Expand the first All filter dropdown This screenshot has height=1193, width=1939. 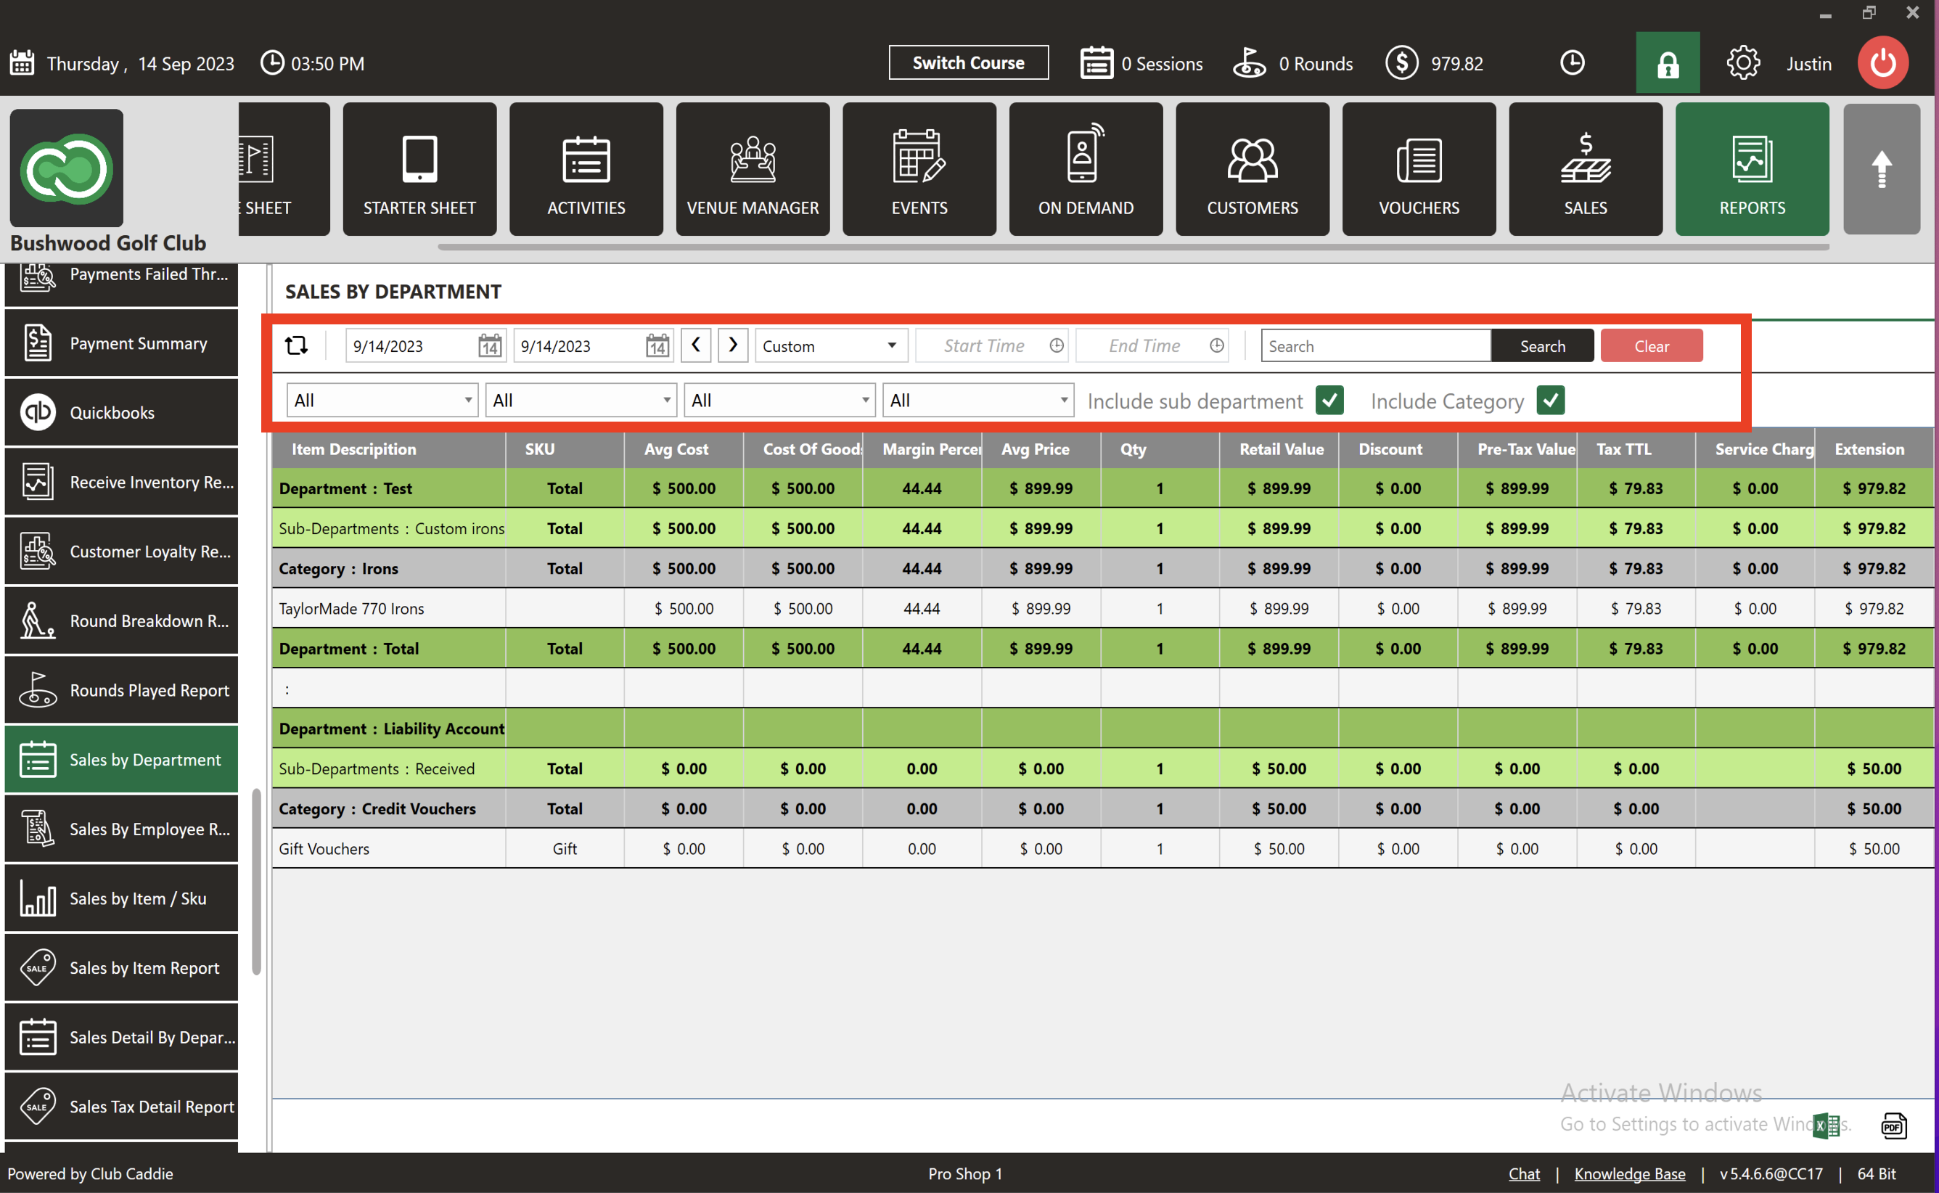(x=382, y=400)
